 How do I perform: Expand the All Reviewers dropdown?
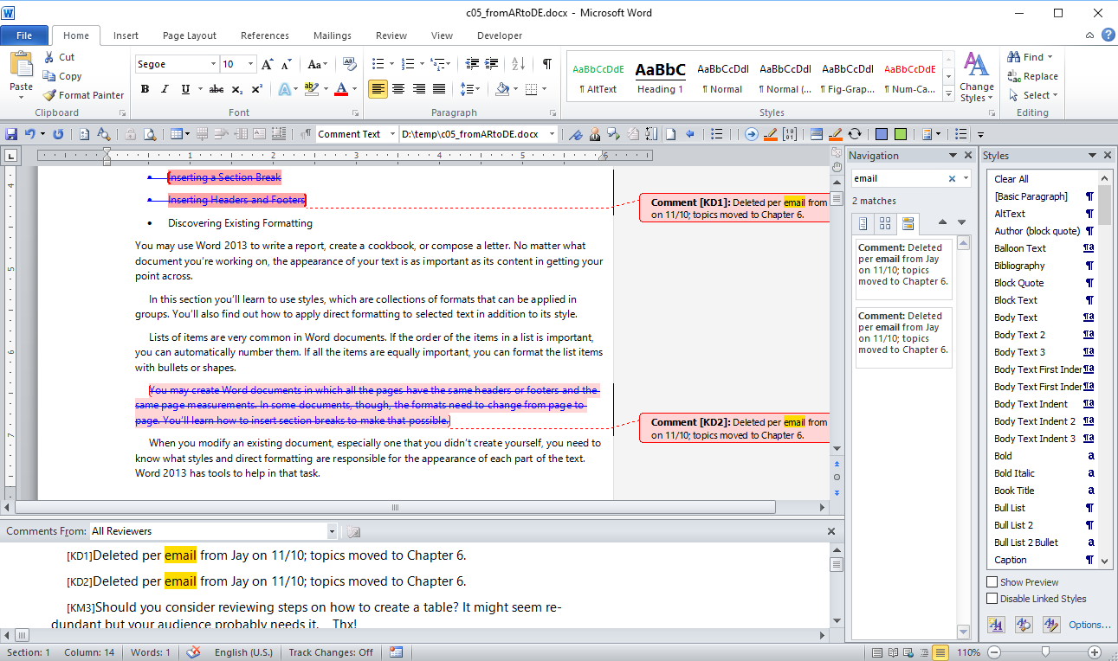(x=333, y=531)
